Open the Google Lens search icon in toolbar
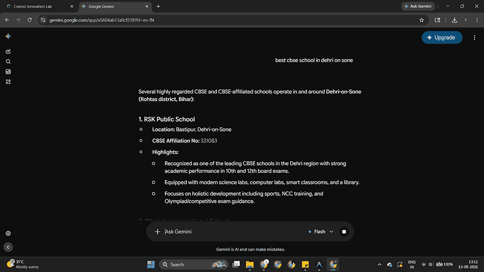Screen dimensions: 484x272 click(x=437, y=20)
